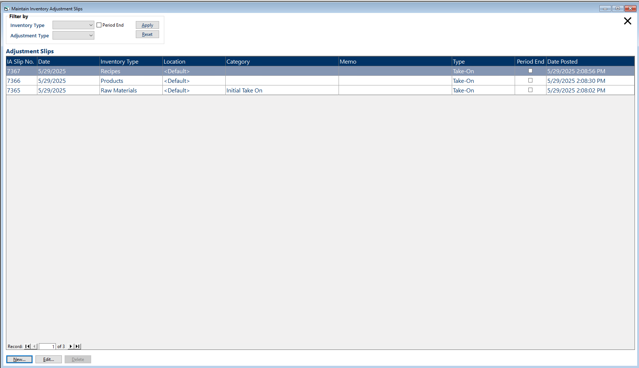Open the Adjustment Type dropdown
639x368 pixels.
73,36
